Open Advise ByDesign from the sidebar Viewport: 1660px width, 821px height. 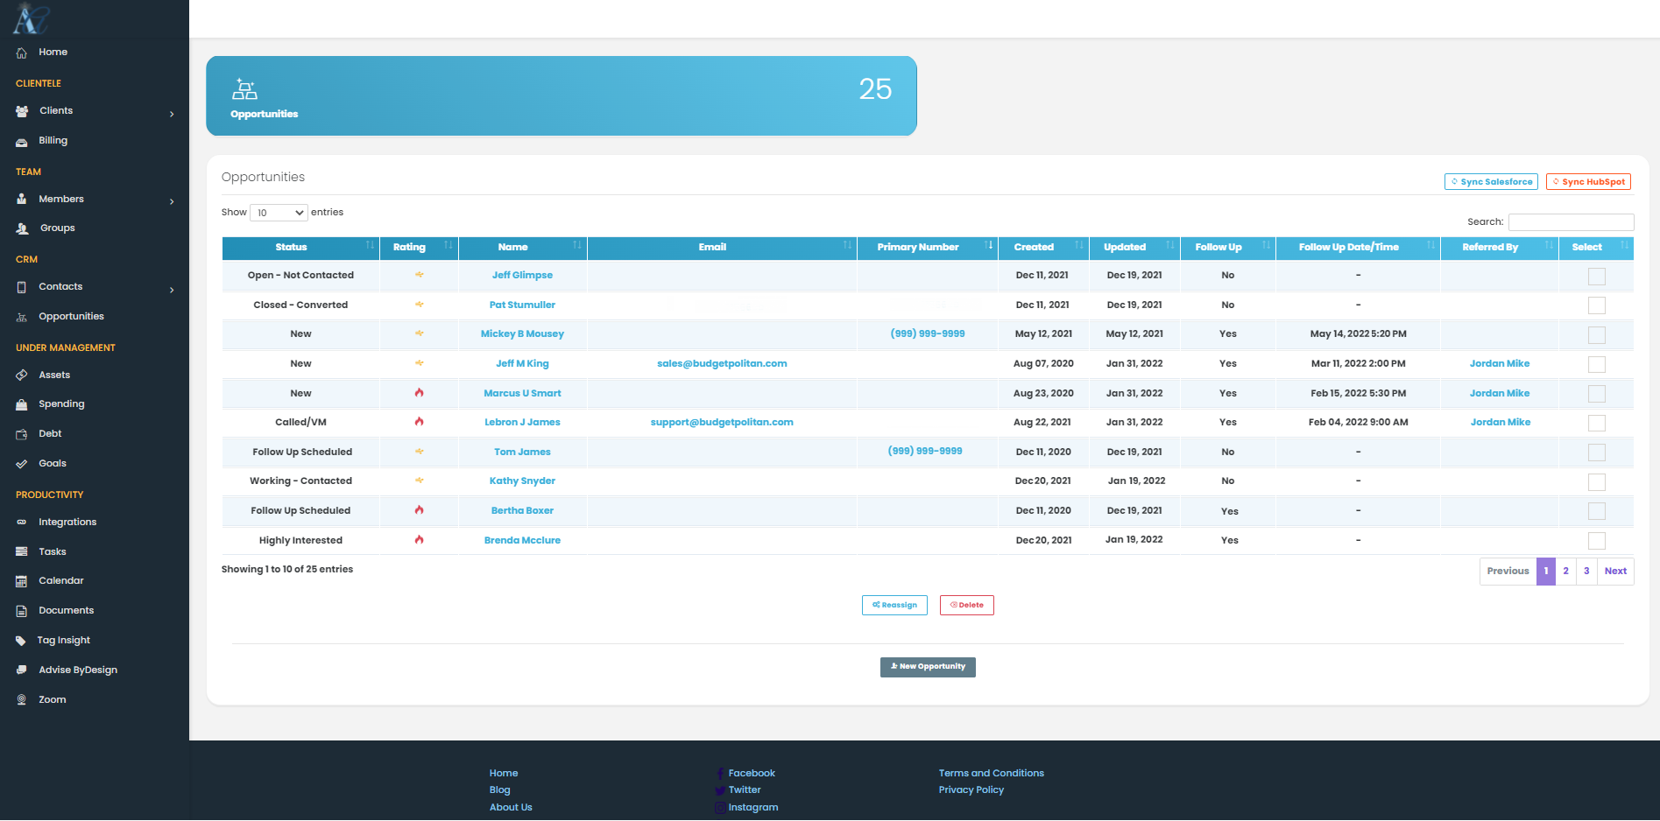click(x=21, y=670)
